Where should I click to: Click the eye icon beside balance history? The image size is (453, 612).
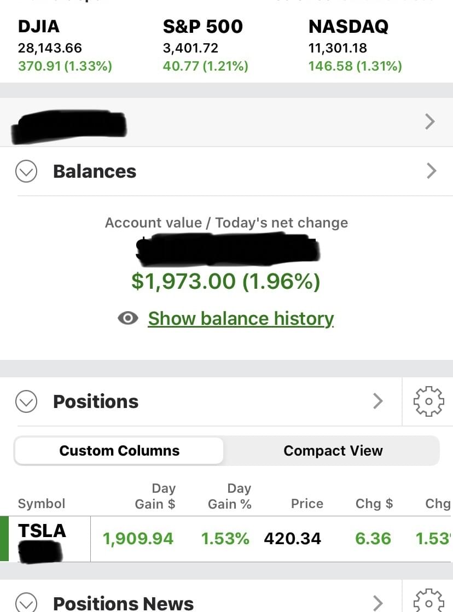click(x=128, y=318)
